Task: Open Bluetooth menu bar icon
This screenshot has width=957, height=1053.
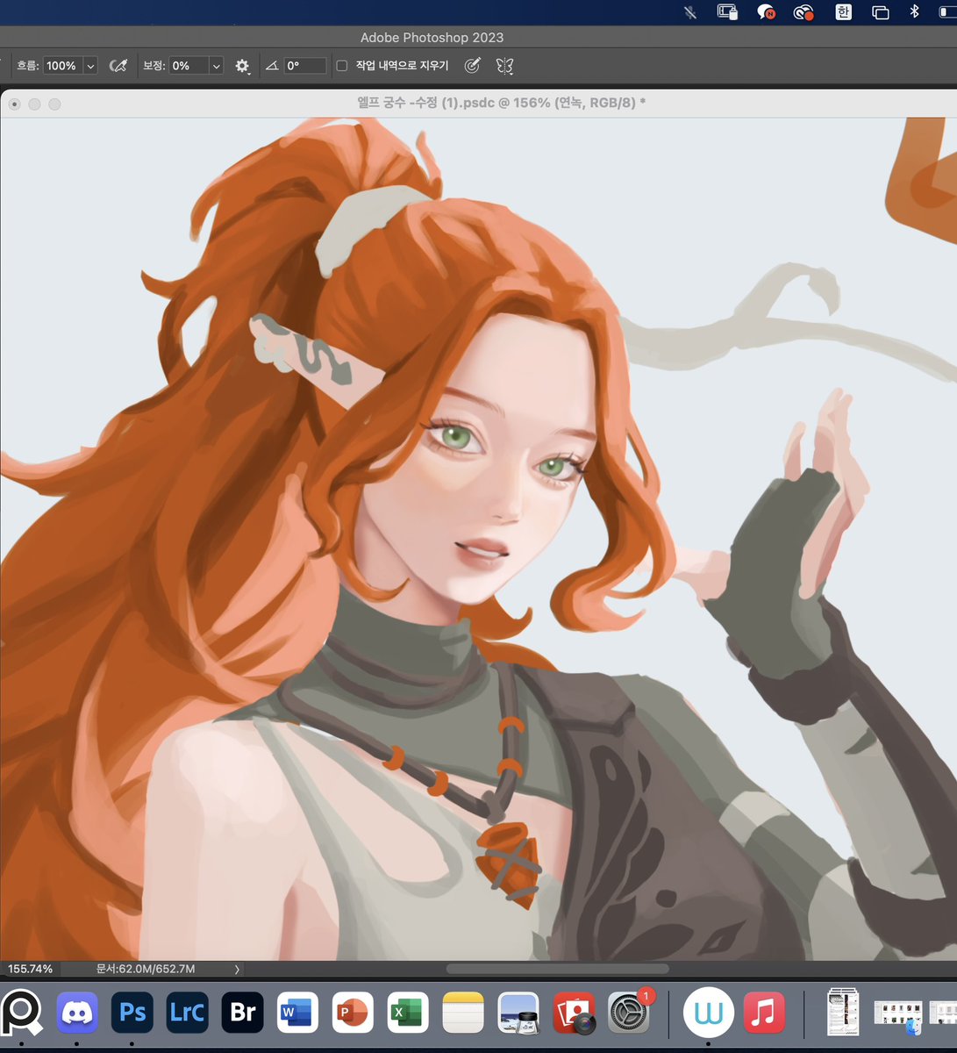Action: pos(914,12)
